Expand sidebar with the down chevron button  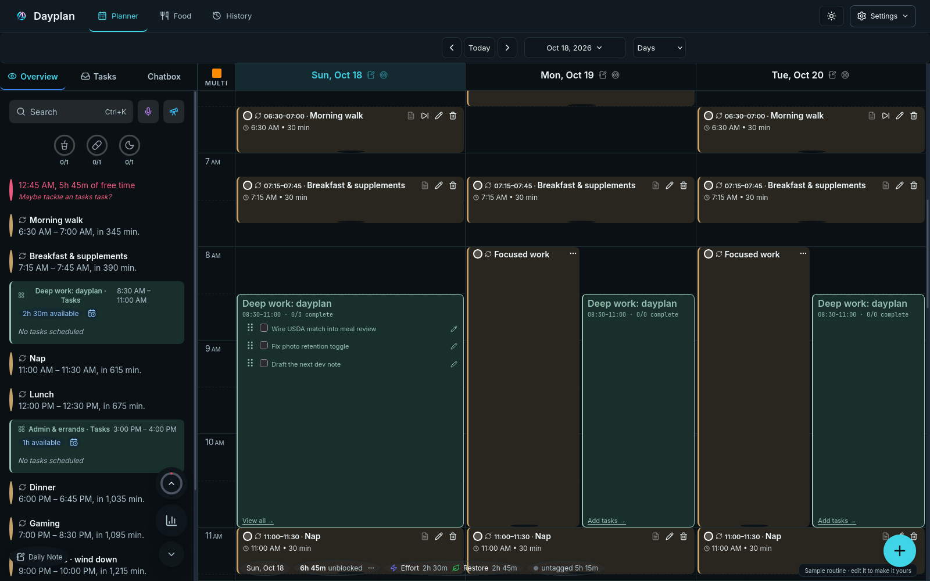(x=171, y=554)
